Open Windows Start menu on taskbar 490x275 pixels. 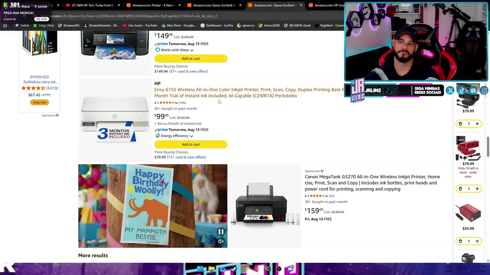pos(200,269)
